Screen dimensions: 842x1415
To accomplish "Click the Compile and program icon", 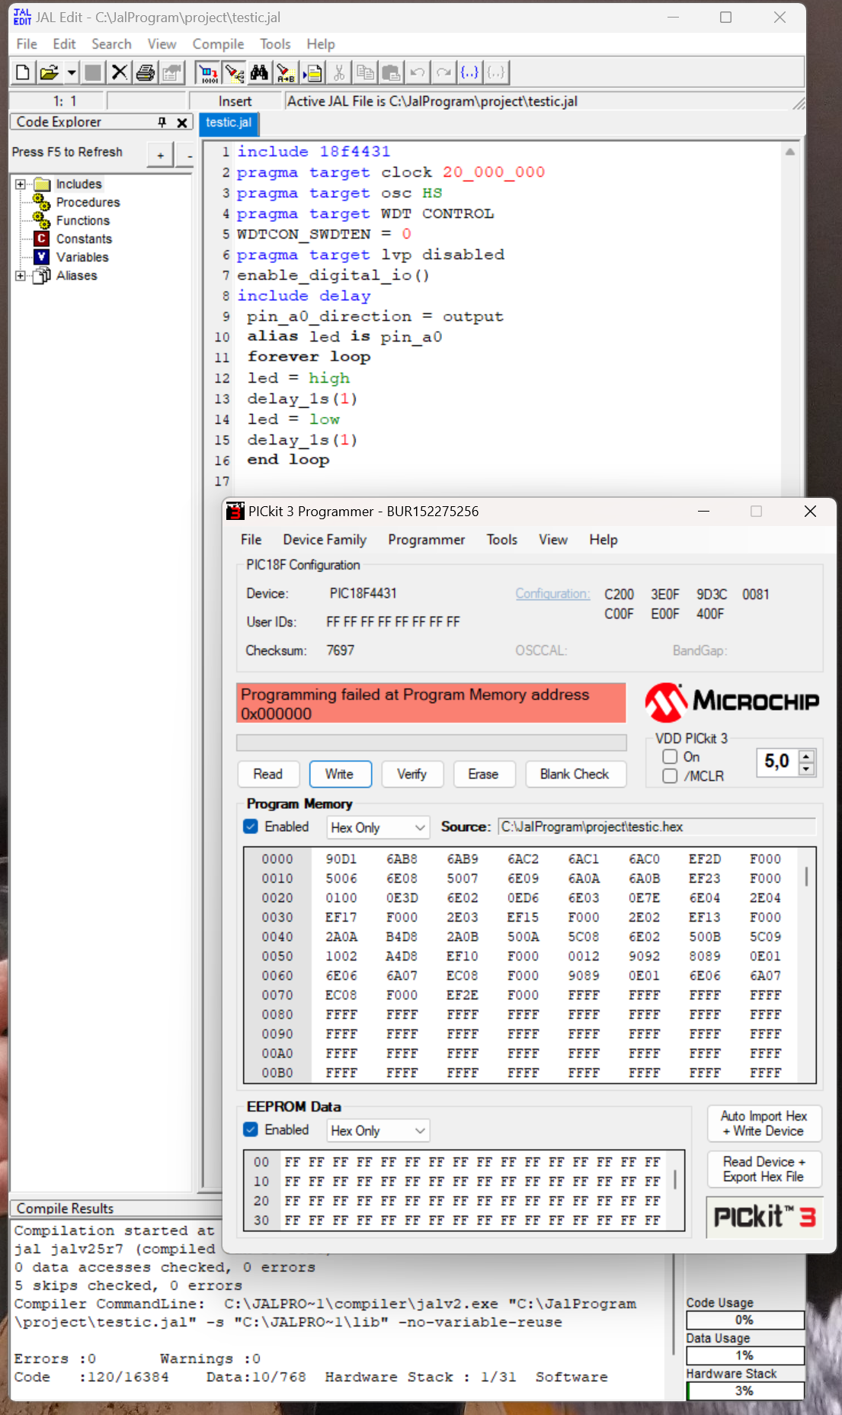I will coord(234,72).
